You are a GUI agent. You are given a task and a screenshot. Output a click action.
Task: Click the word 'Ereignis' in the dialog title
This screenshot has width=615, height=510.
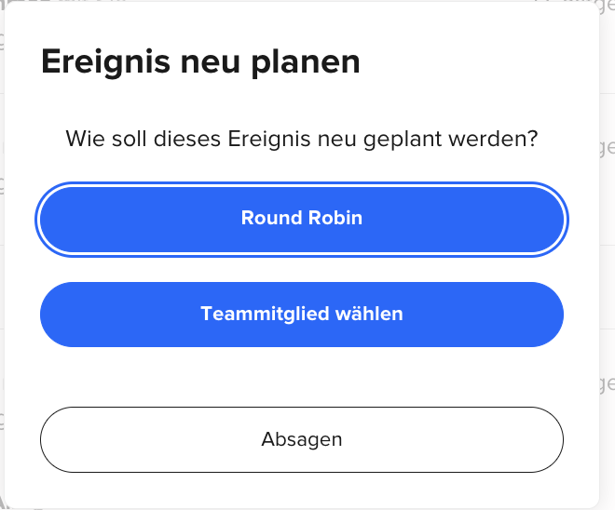pyautogui.click(x=105, y=62)
